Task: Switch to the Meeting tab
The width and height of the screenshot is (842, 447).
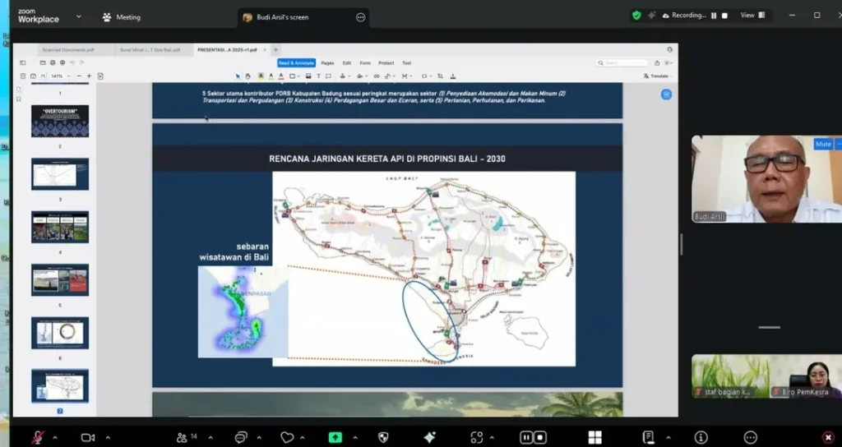Action: point(122,16)
